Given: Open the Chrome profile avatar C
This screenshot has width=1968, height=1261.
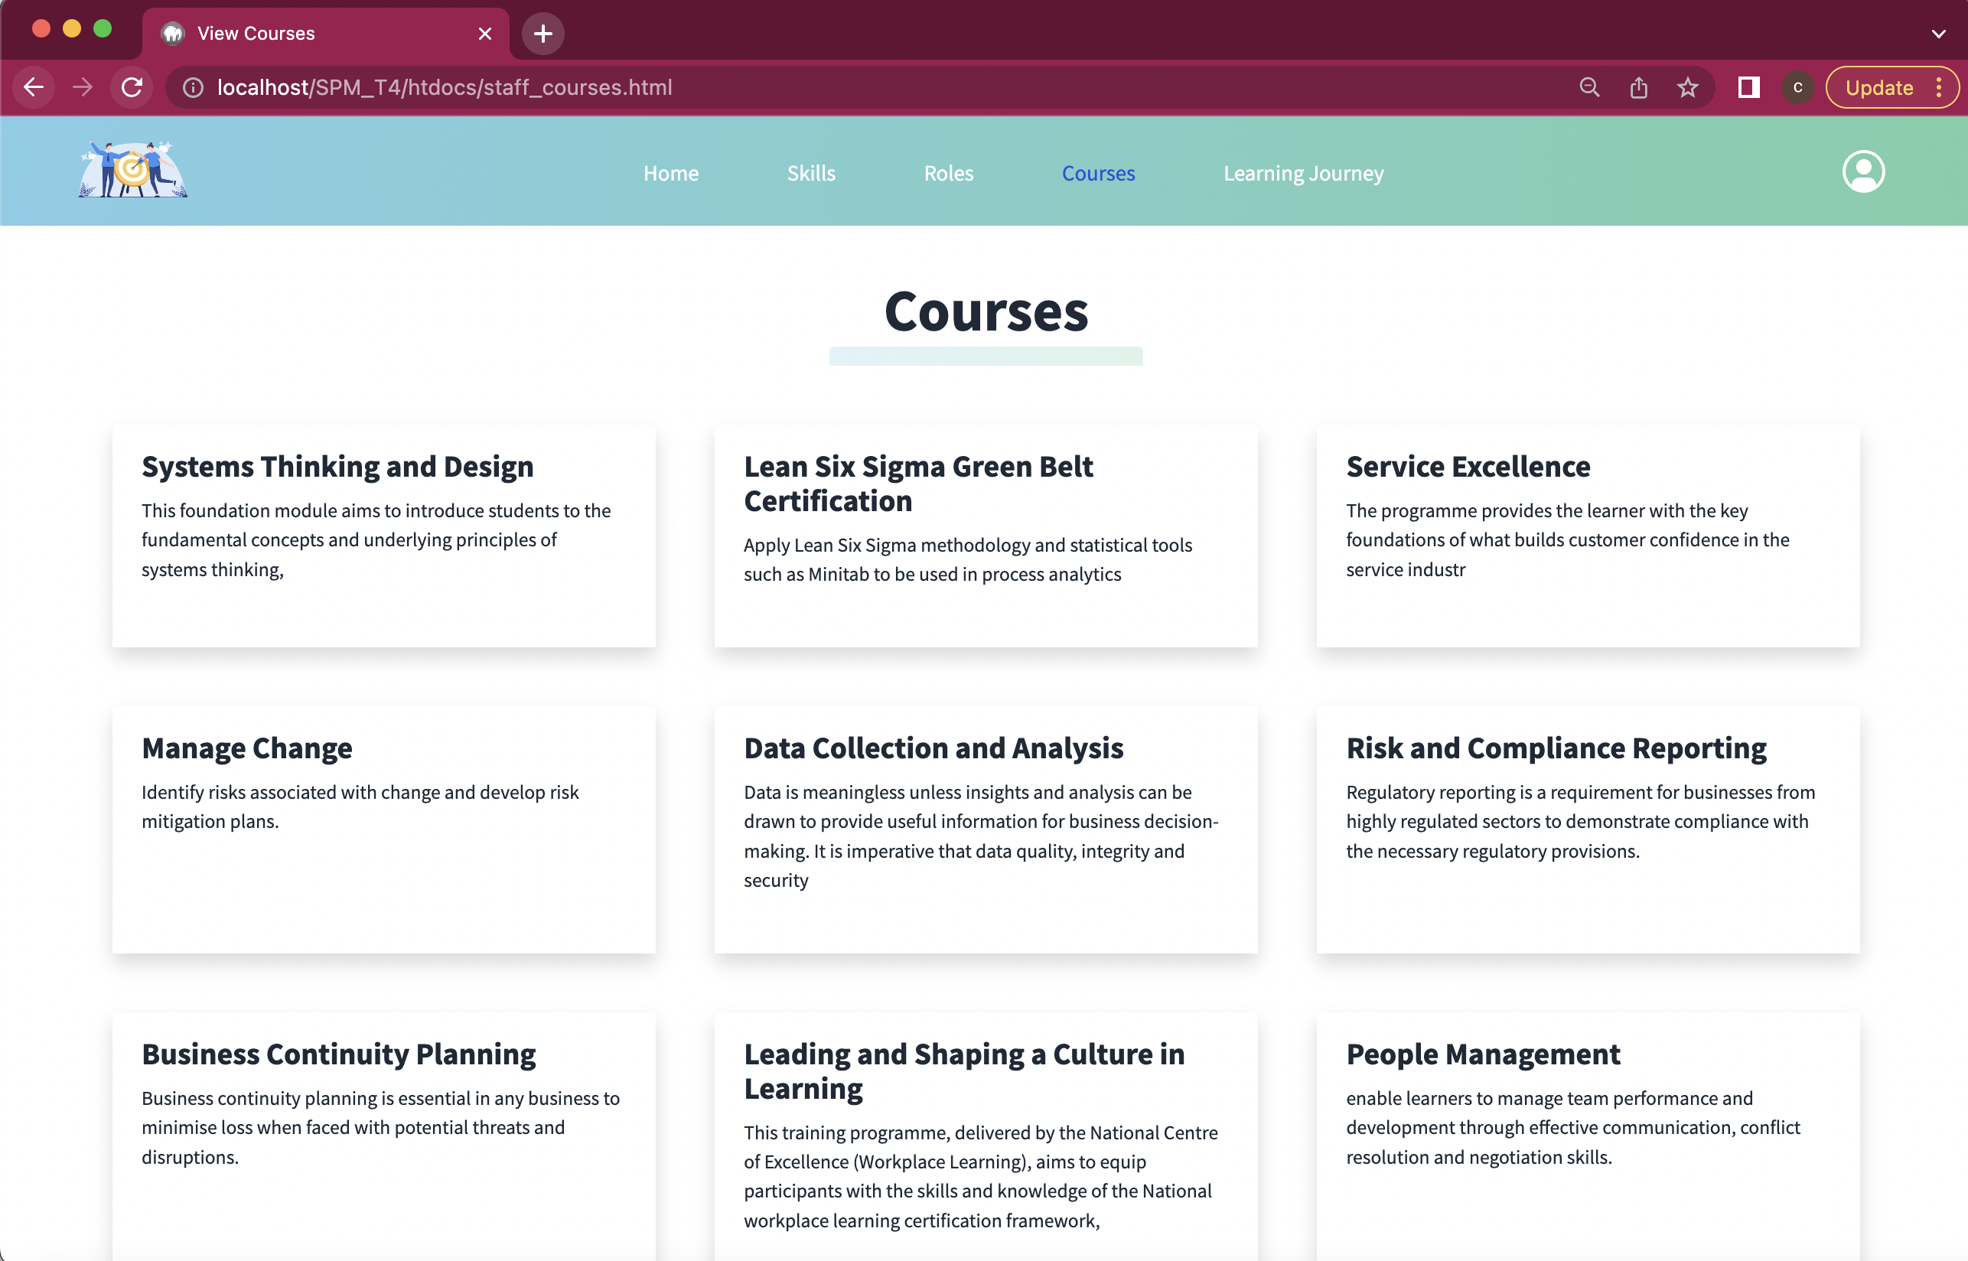Looking at the screenshot, I should tap(1797, 88).
